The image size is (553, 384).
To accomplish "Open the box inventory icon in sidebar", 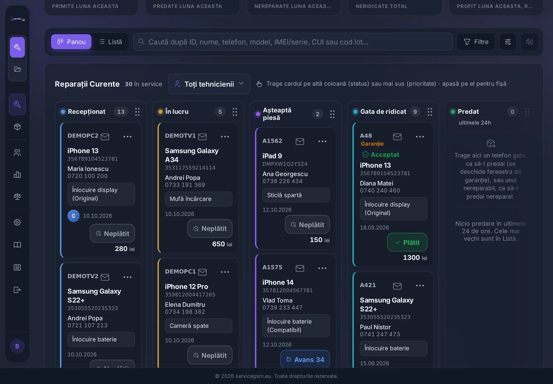I will pos(17,127).
